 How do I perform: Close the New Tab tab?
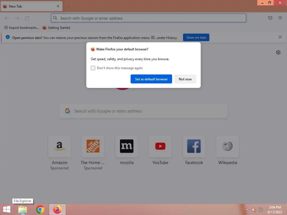click(x=58, y=6)
